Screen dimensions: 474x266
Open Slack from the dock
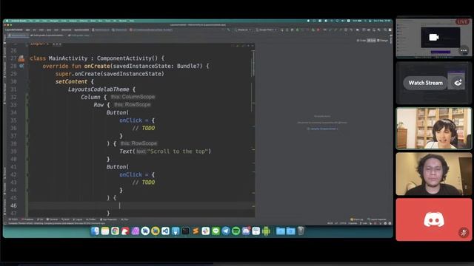point(206,231)
